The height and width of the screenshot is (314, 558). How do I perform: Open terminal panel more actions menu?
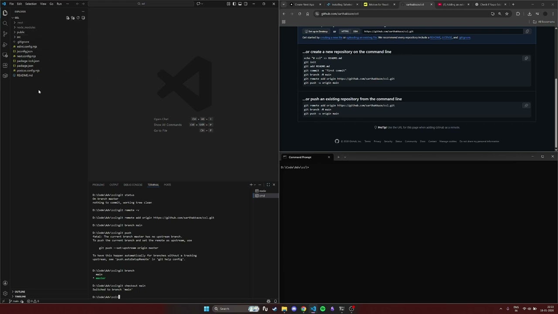(260, 185)
